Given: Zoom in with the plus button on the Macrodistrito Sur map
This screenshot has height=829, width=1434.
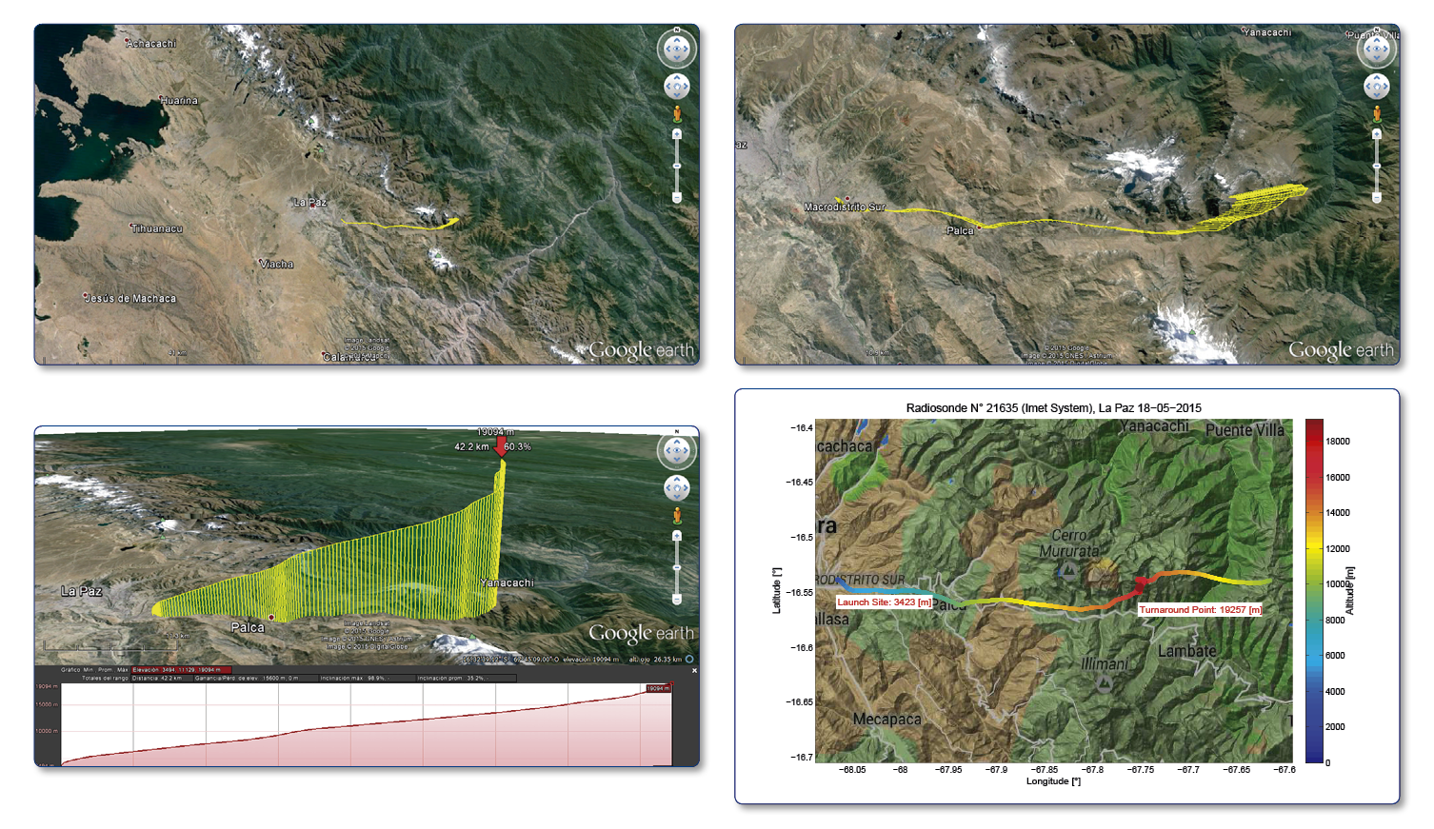Looking at the screenshot, I should (x=1377, y=134).
